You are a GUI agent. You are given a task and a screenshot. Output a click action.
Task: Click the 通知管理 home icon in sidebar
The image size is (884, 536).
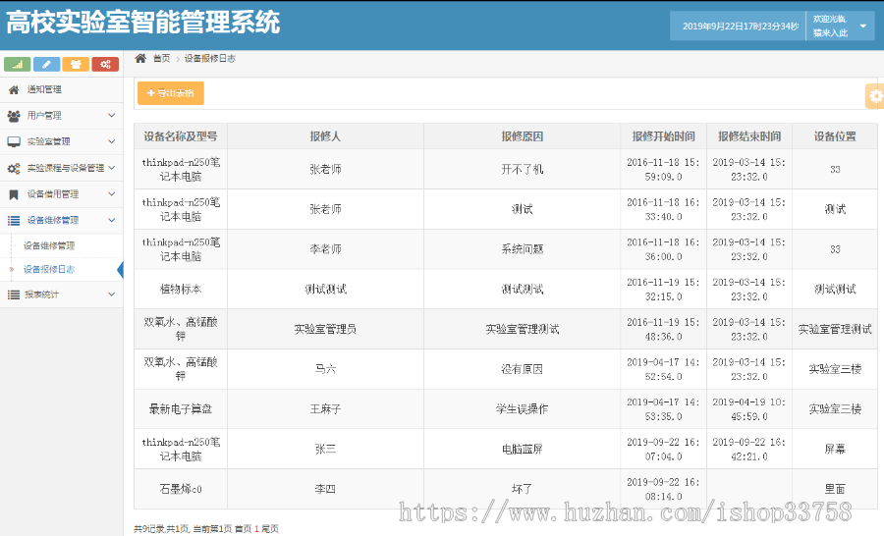click(14, 89)
